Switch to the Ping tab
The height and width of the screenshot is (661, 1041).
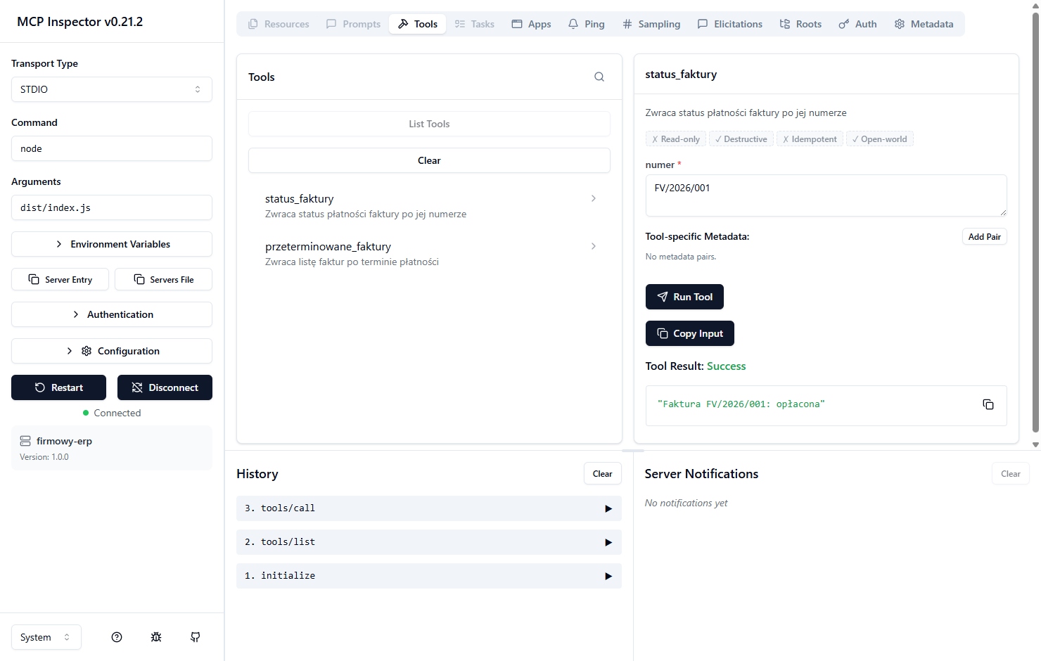[587, 24]
